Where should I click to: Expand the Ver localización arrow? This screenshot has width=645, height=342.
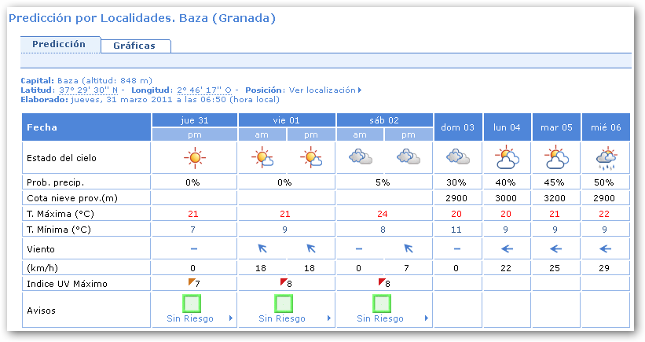click(360, 90)
